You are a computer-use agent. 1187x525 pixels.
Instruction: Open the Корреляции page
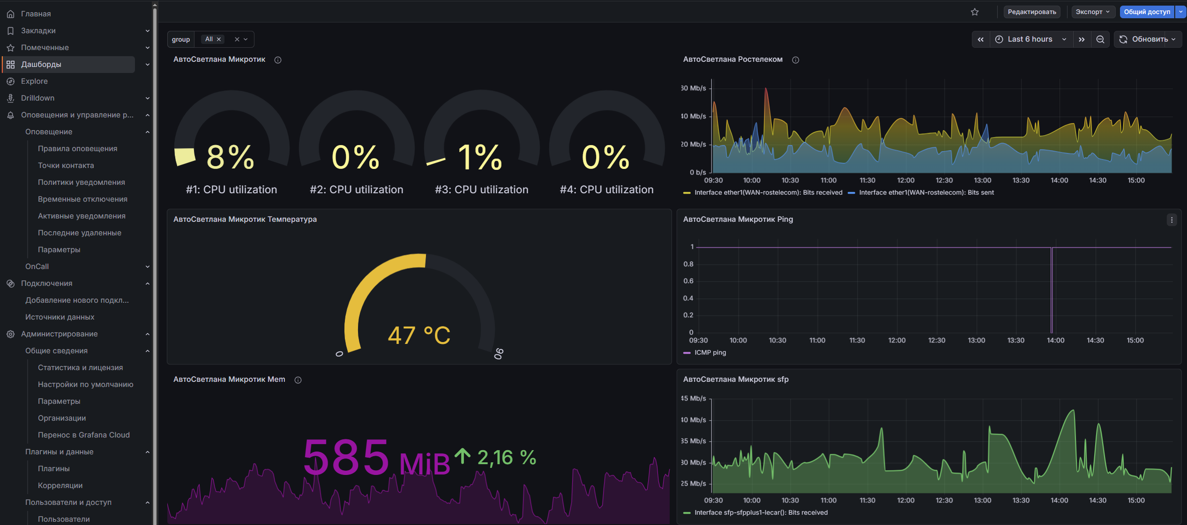pyautogui.click(x=60, y=486)
